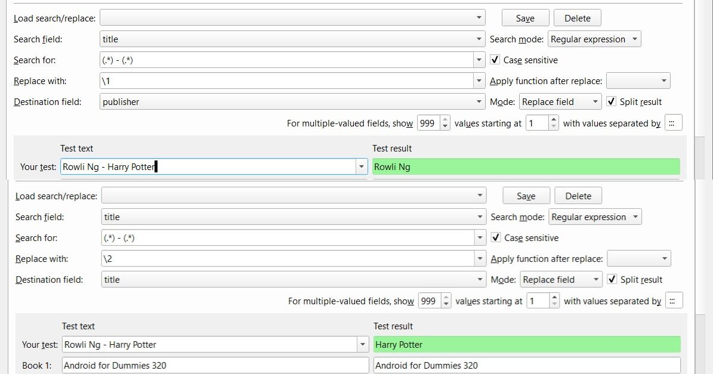Click the Replace with field containing \1
This screenshot has height=374, width=713.
coord(286,81)
